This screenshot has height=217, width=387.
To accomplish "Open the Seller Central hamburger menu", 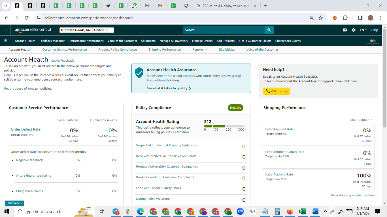I will 5,30.
